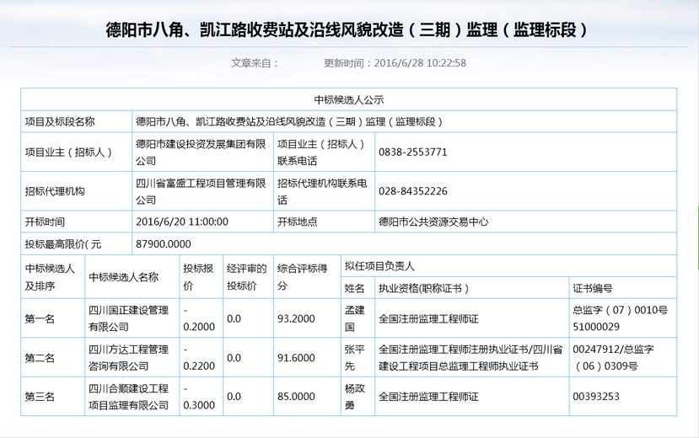699x438 pixels.
Task: Select the agency phone number 028-84352226
Action: 413,191
